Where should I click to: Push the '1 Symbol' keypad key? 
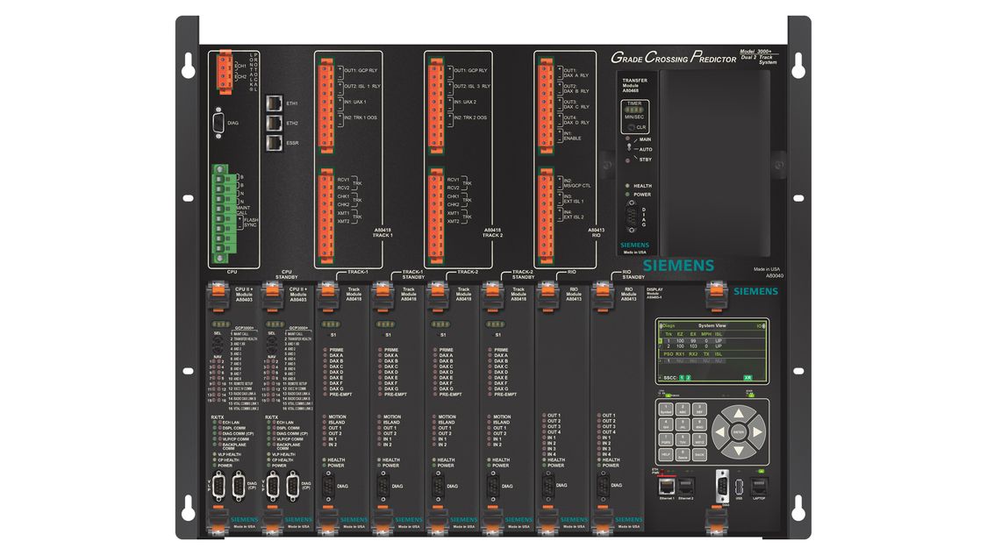665,409
